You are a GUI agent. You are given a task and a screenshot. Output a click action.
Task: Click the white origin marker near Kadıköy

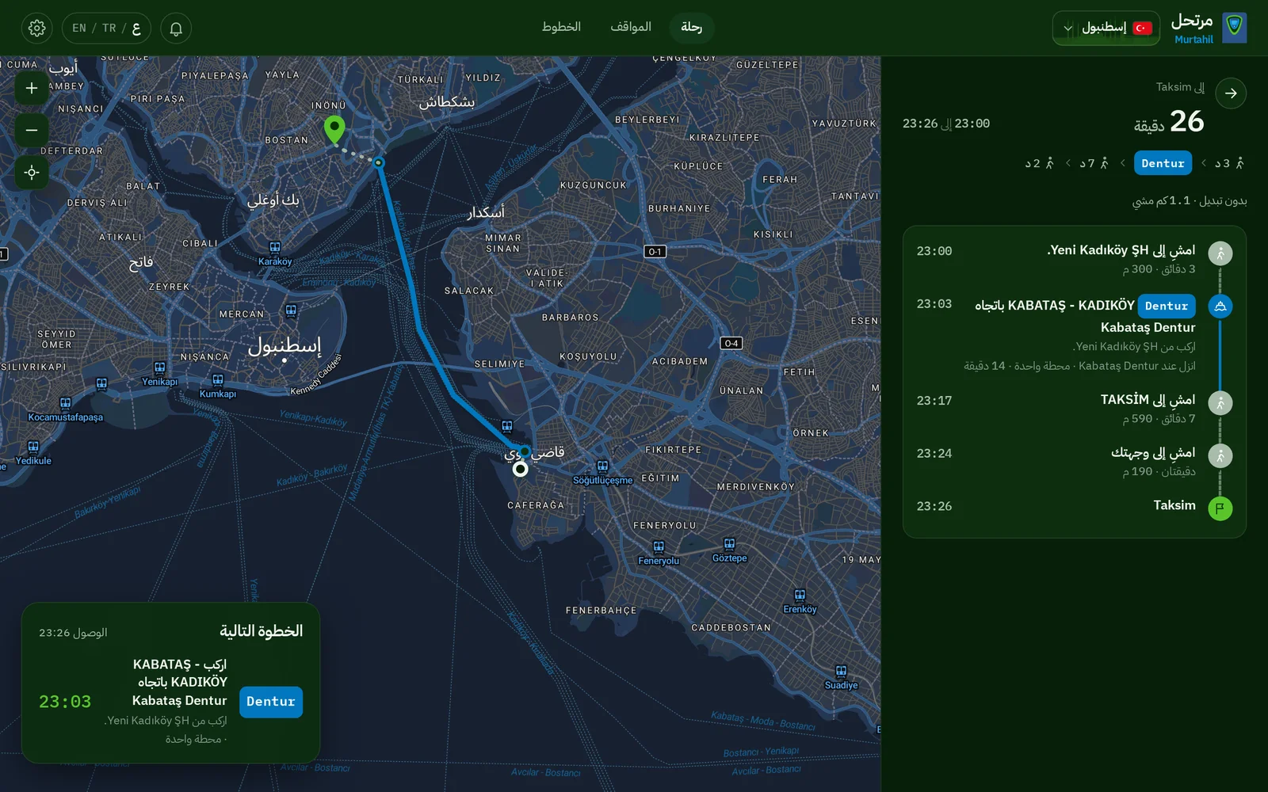[520, 469]
